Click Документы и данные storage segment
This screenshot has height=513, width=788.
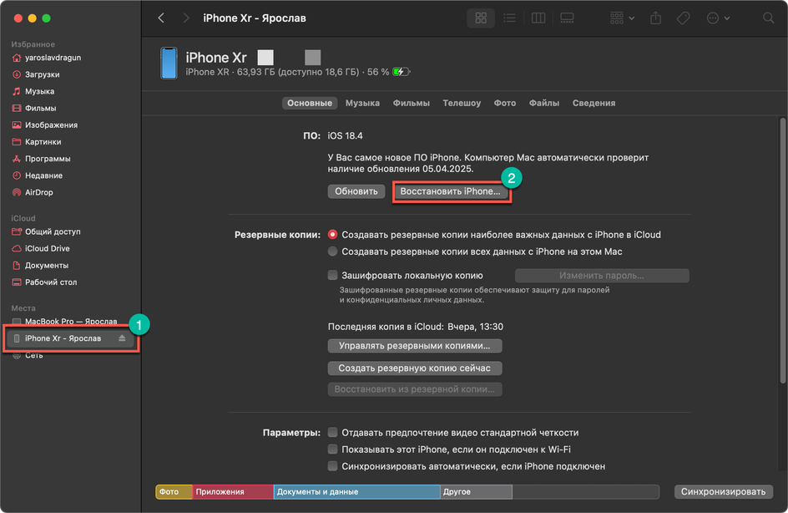pos(356,492)
